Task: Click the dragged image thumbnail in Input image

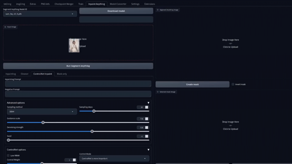Action: click(74, 46)
